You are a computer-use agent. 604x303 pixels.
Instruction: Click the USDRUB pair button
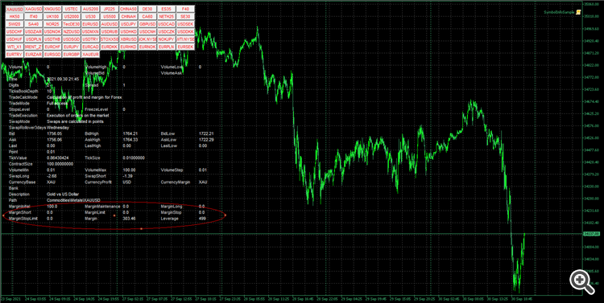coord(109,31)
